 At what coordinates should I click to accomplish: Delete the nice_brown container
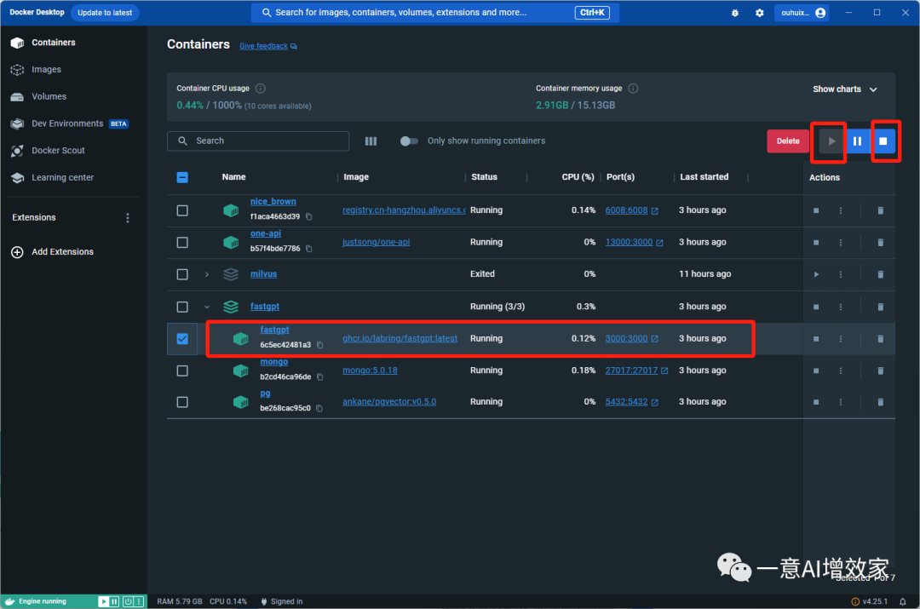tap(880, 210)
